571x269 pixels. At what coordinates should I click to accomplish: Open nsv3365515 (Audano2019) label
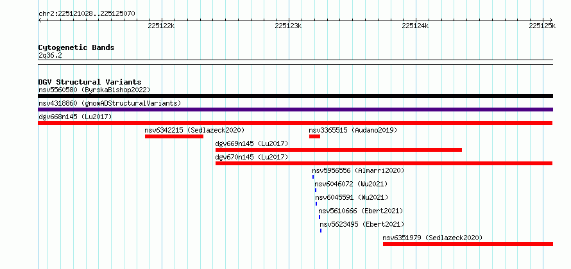pyautogui.click(x=353, y=130)
